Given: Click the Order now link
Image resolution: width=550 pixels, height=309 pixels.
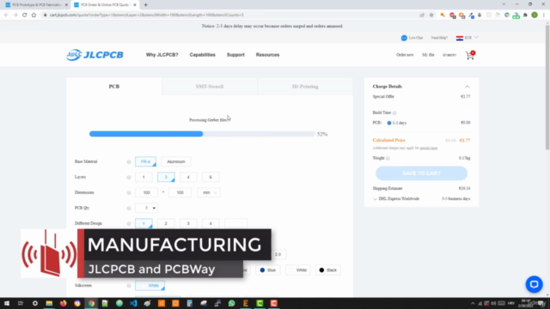Looking at the screenshot, I should (405, 55).
